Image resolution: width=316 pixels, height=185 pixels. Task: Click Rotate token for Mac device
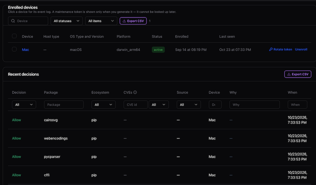tap(281, 49)
